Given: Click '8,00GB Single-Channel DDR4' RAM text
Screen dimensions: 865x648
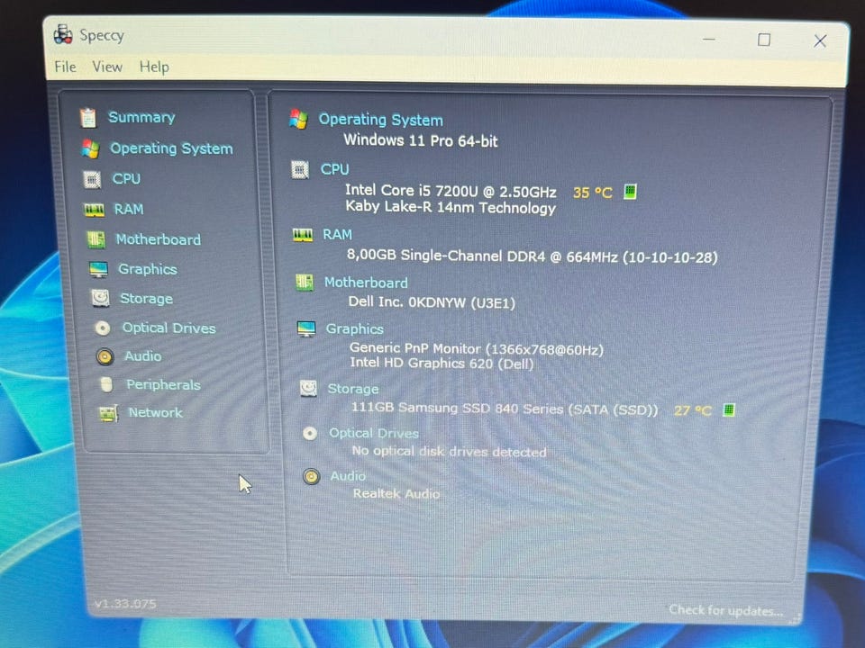Looking at the screenshot, I should pos(533,256).
